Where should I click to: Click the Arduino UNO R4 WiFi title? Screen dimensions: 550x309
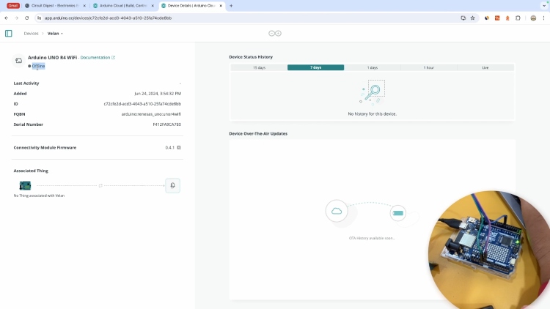tap(52, 57)
